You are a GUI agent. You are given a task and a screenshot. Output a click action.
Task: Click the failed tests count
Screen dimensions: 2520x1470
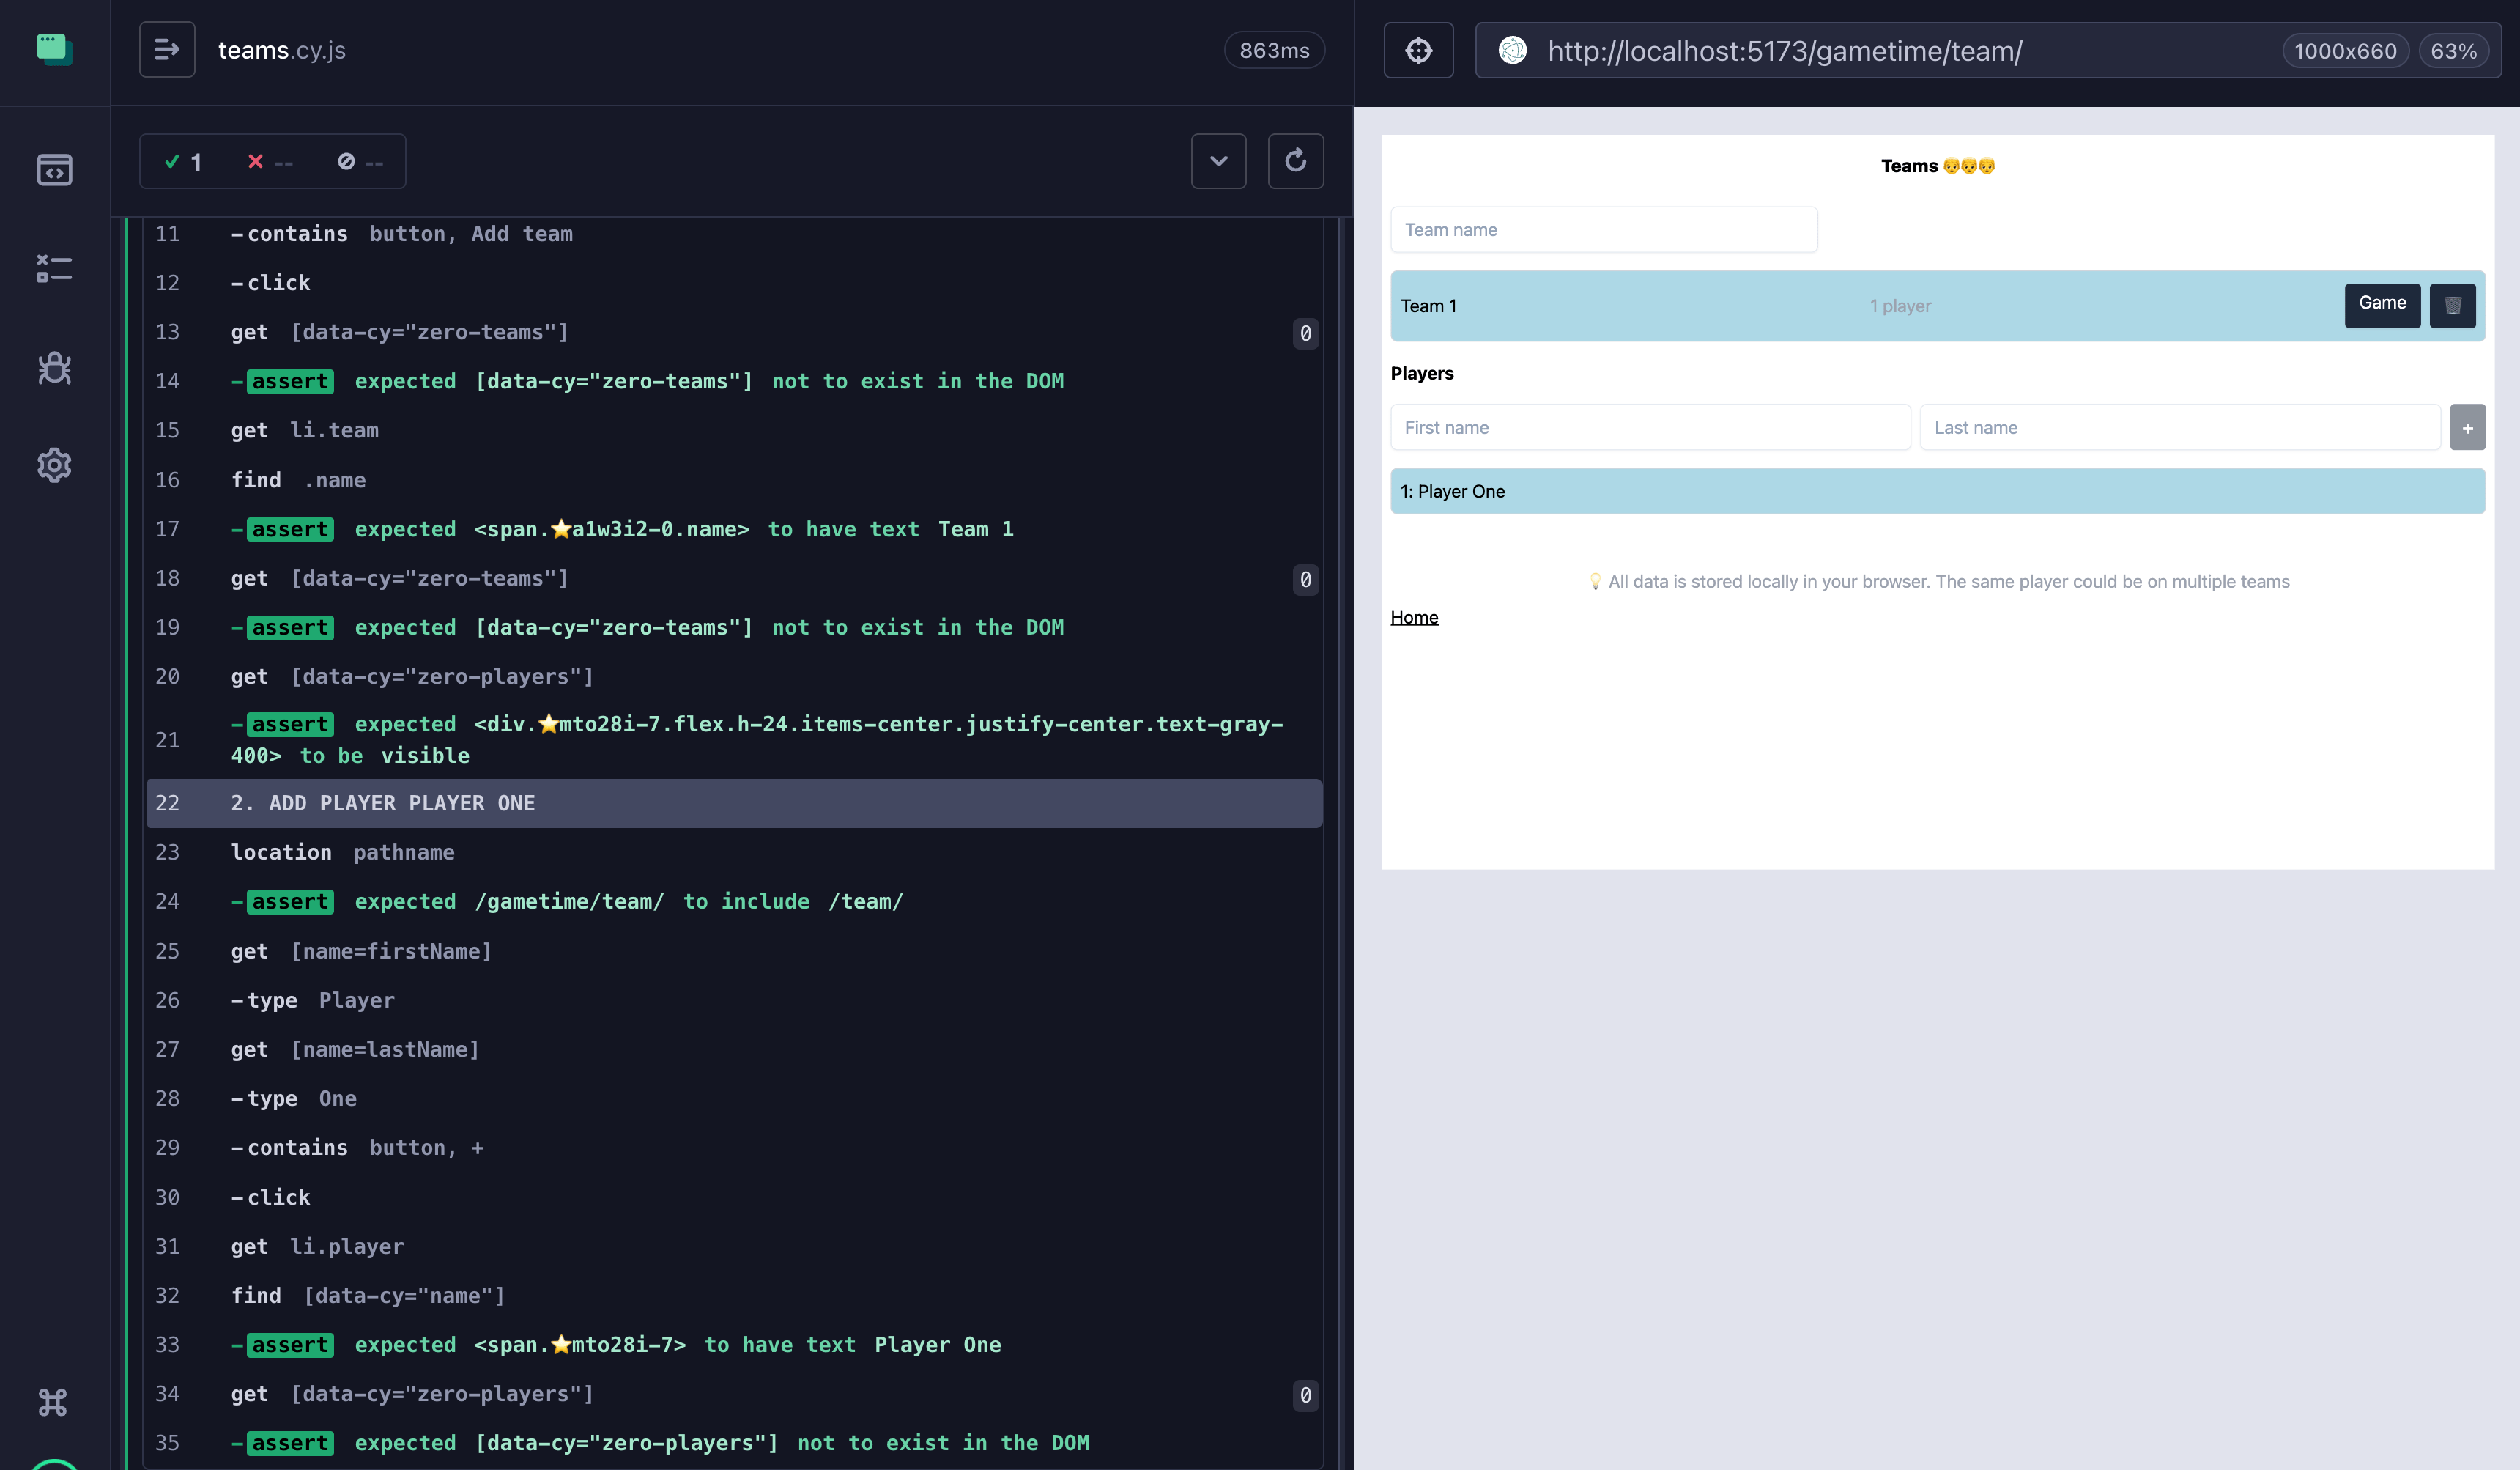pos(270,162)
